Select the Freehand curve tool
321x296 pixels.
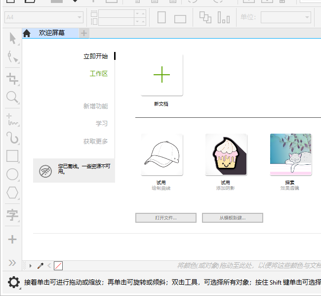pos(12,119)
